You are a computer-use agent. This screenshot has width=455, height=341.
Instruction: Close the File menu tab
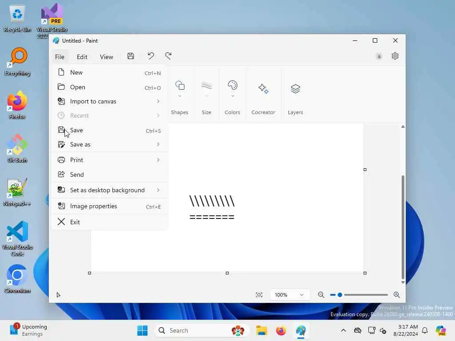(60, 57)
